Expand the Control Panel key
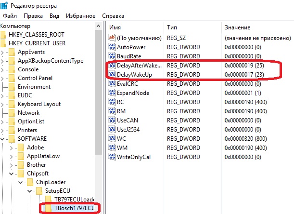 click(x=4, y=78)
